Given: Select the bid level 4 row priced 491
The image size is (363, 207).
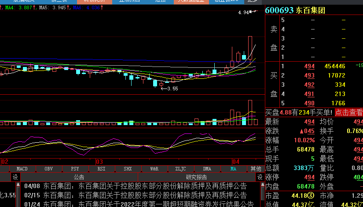Looking at the screenshot, I should click(x=314, y=94).
